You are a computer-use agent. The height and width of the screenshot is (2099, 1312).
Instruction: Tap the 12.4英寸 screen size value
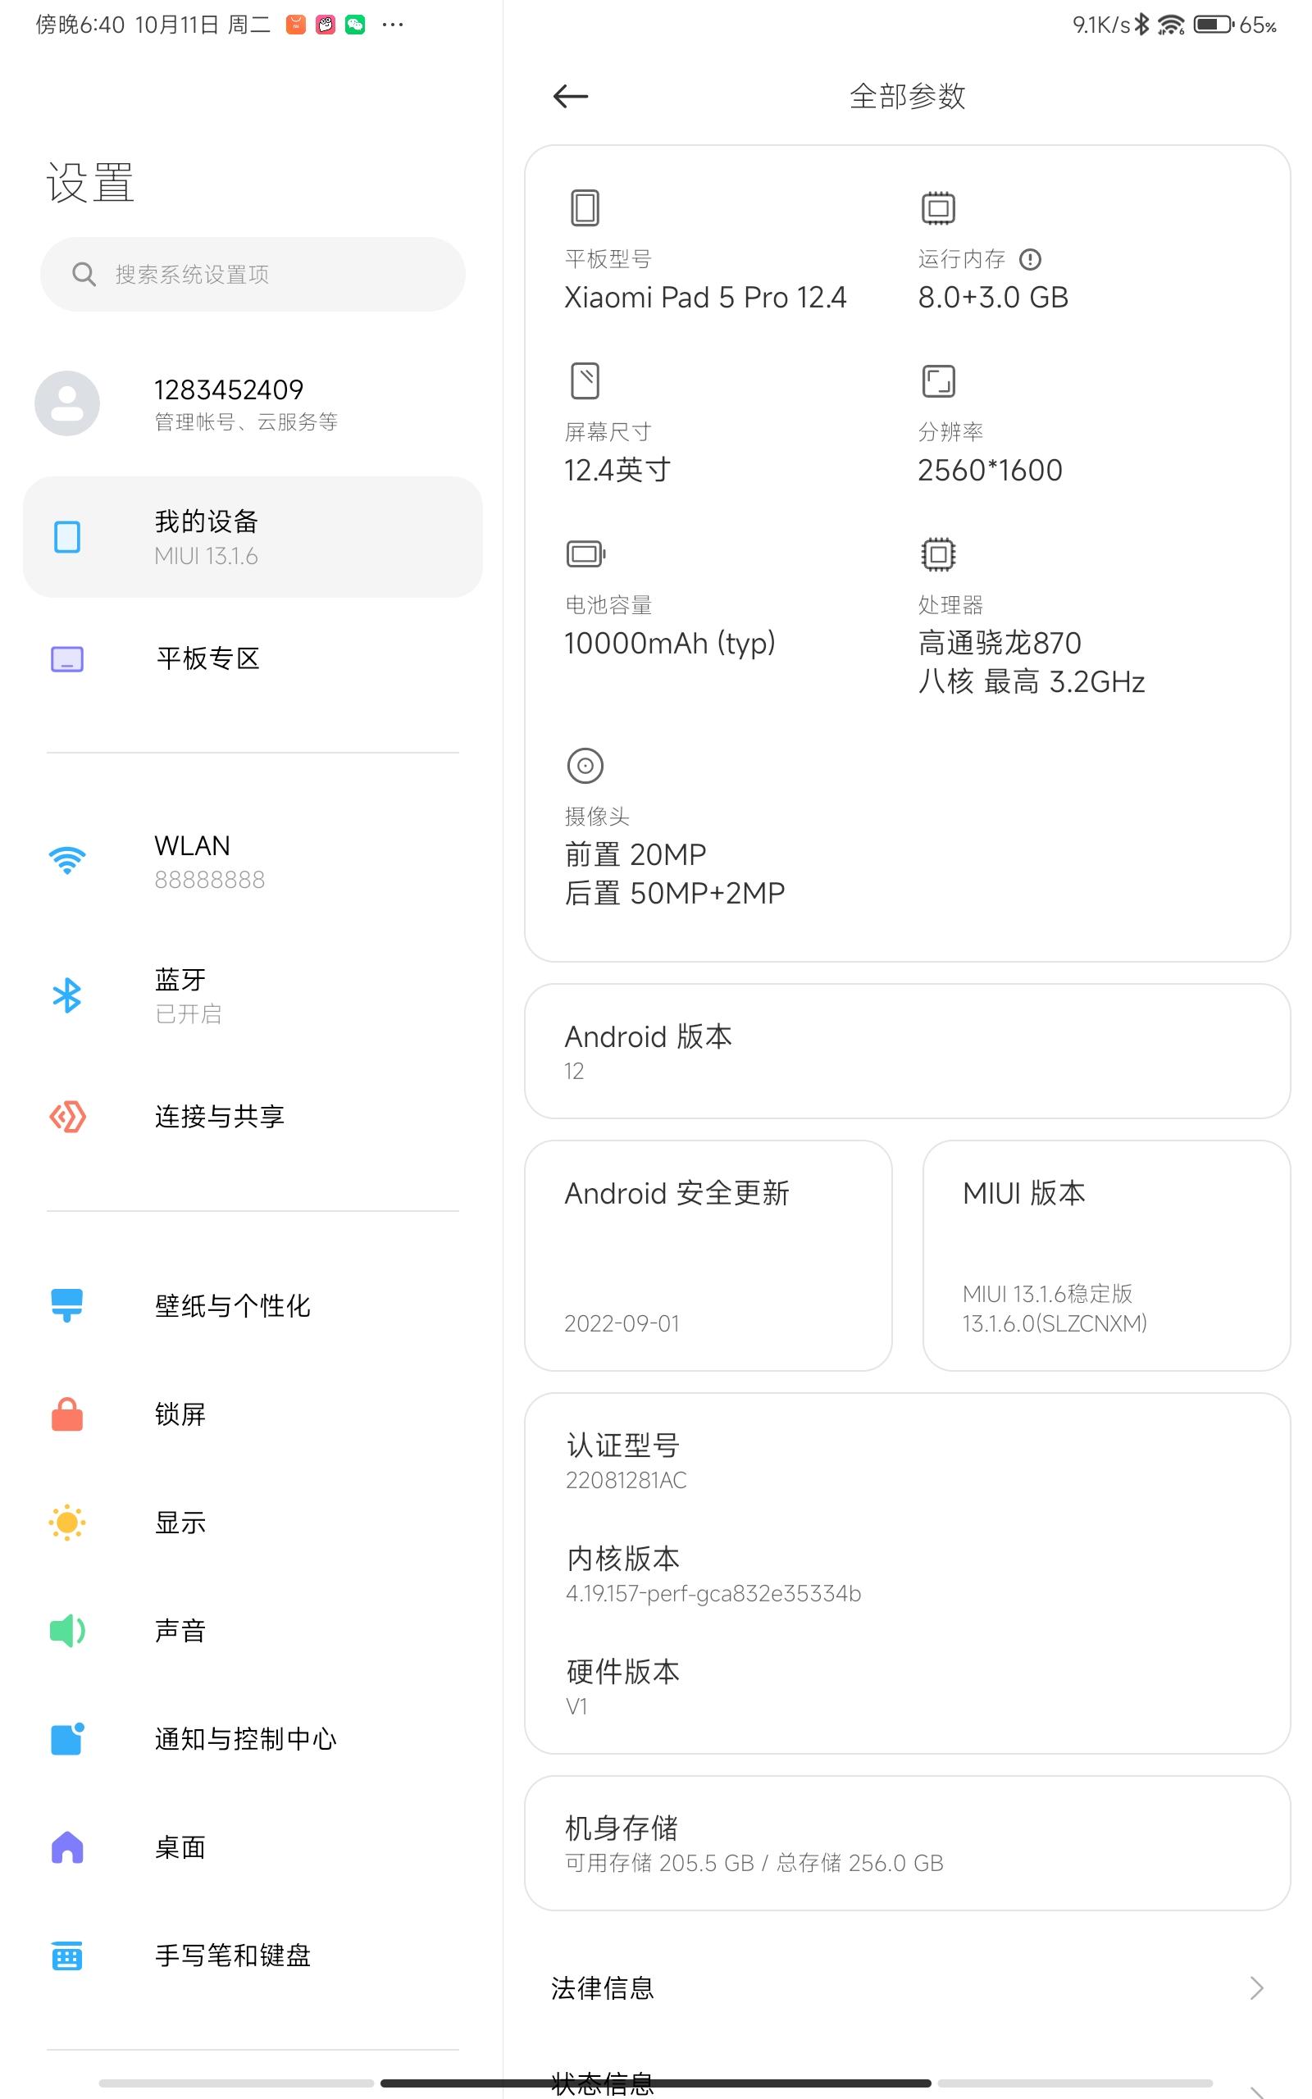pyautogui.click(x=617, y=470)
